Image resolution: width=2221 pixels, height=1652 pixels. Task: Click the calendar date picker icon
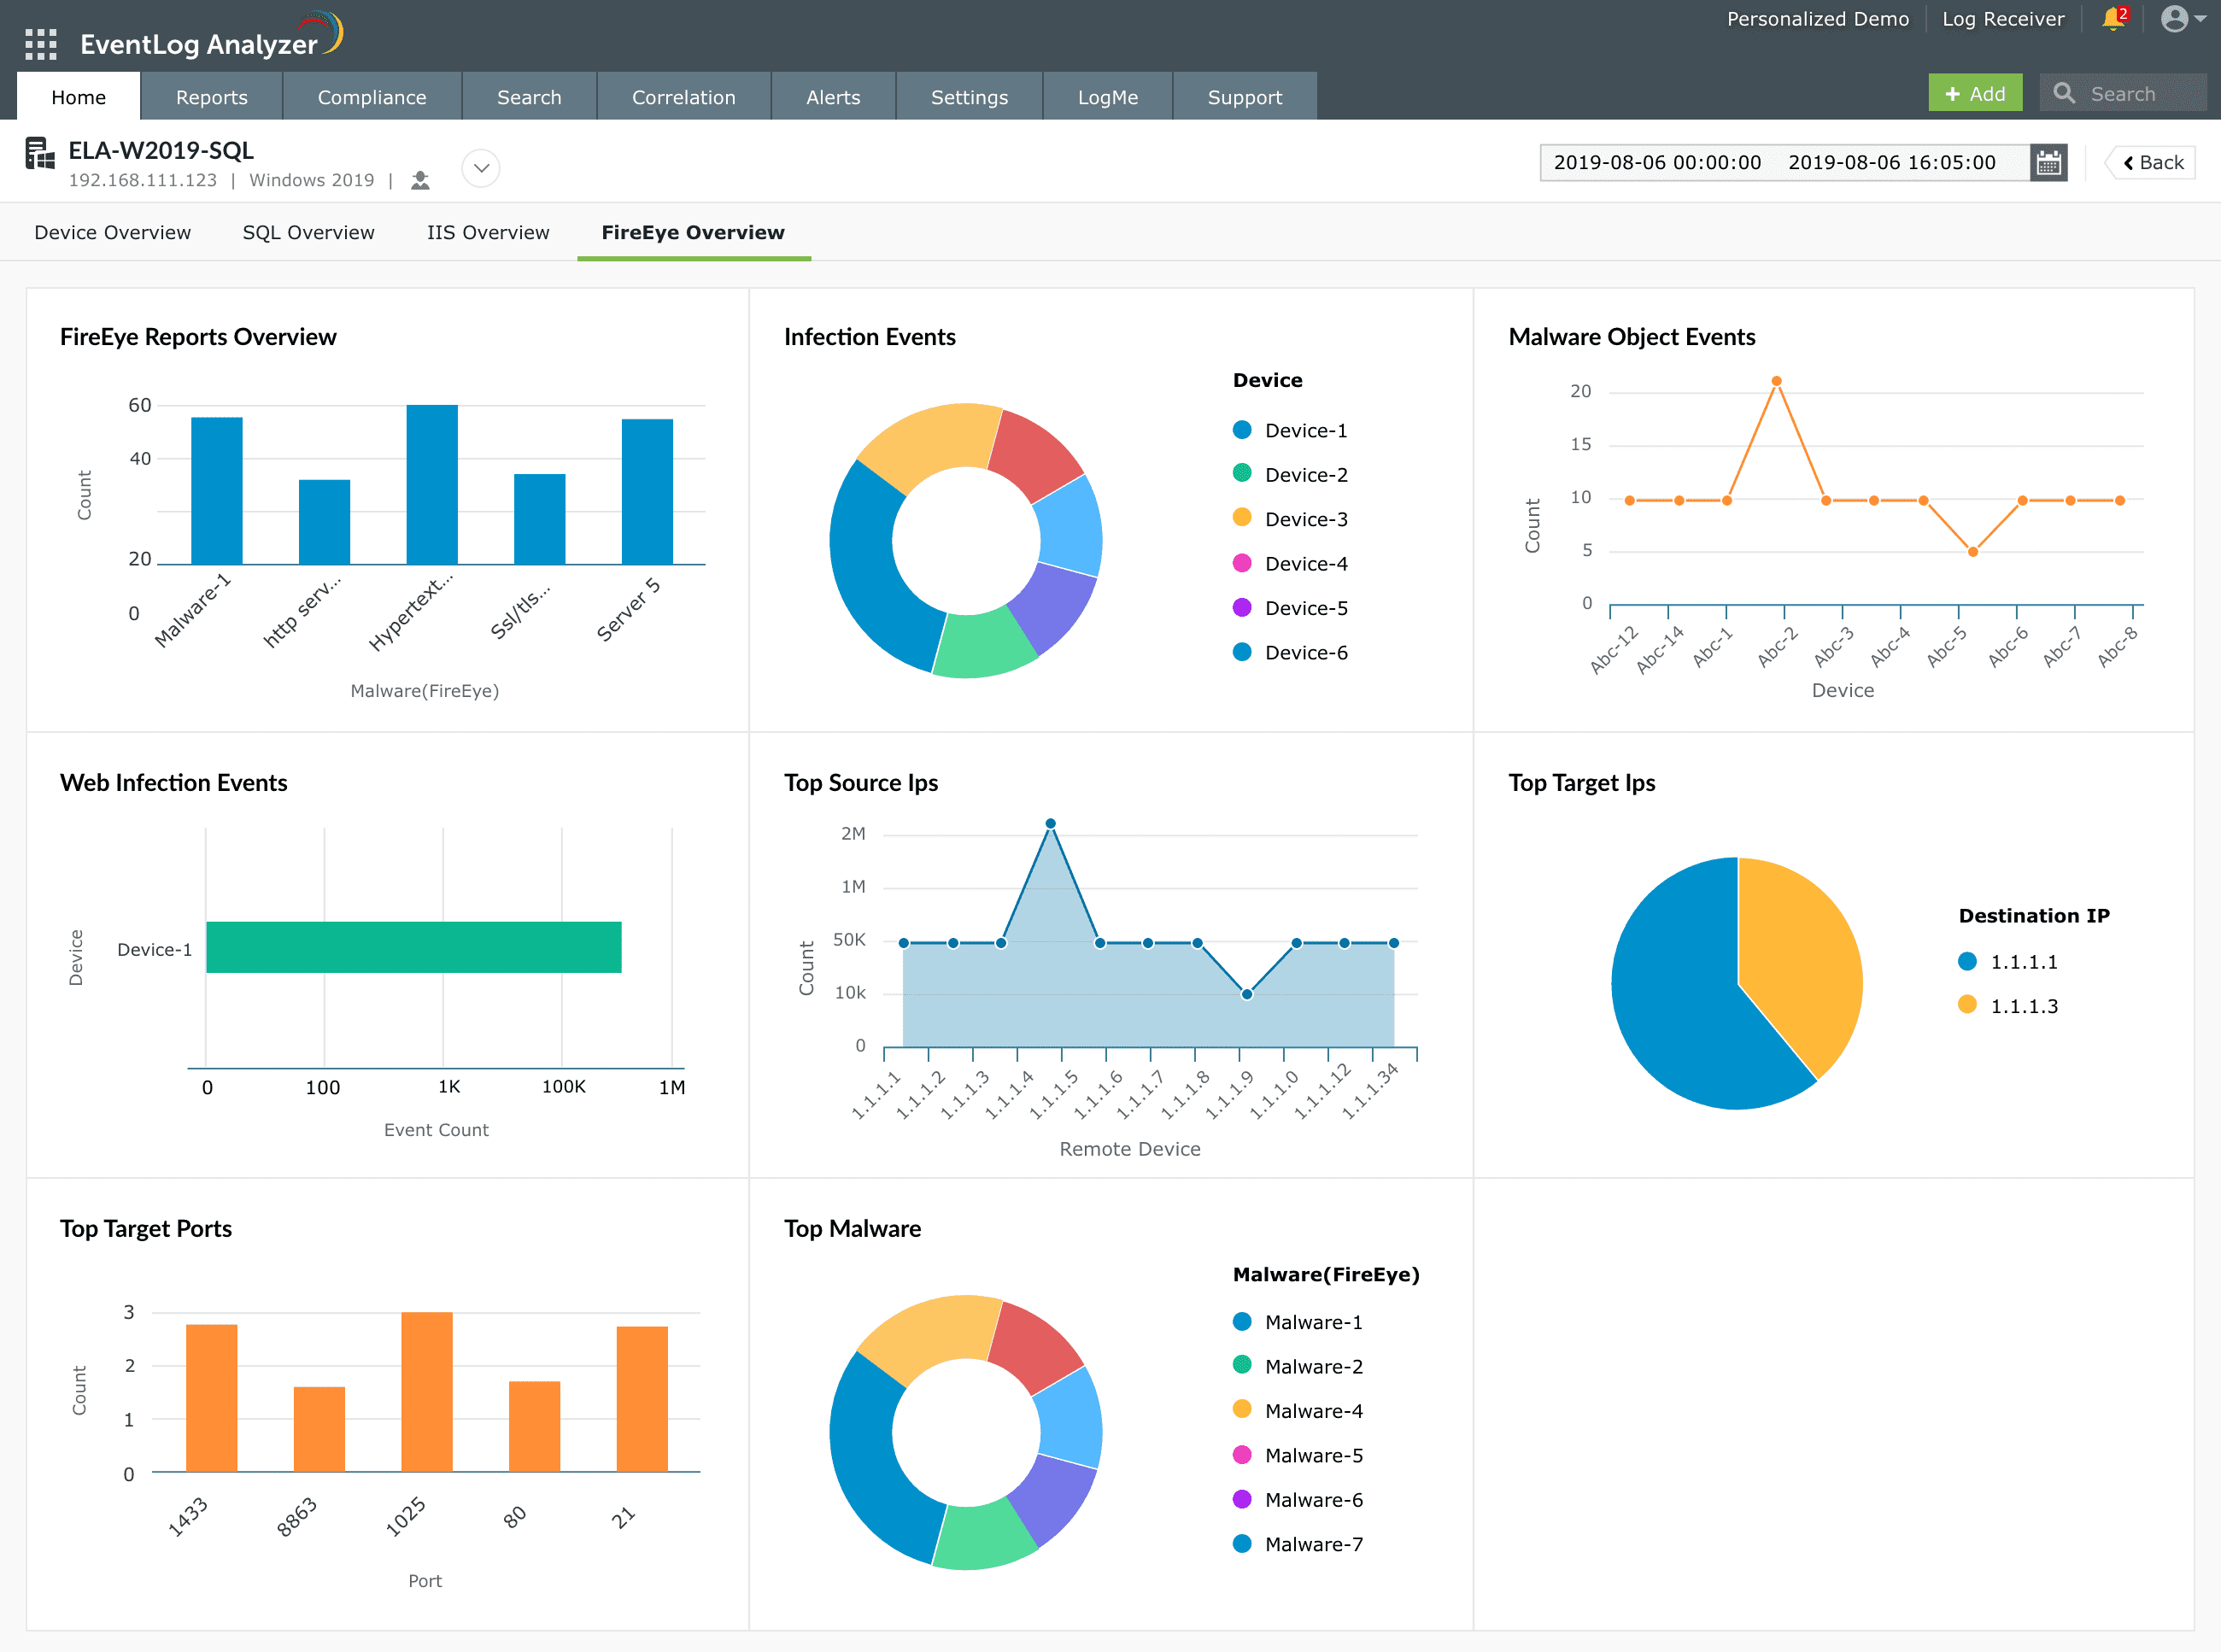[2049, 163]
